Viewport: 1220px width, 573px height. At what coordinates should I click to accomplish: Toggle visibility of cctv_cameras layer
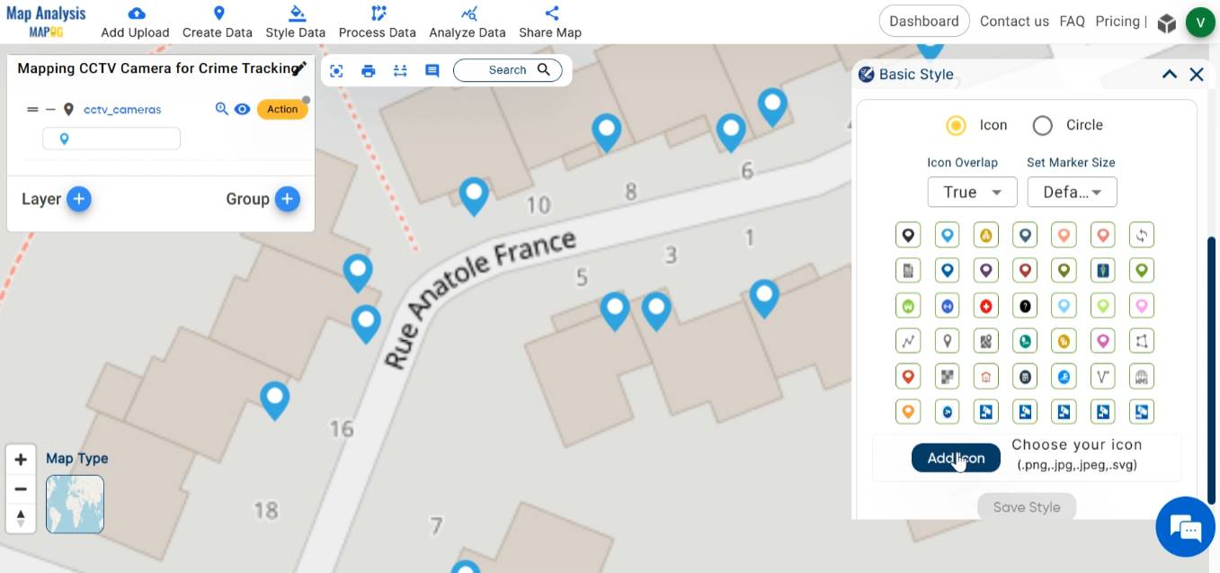(242, 109)
